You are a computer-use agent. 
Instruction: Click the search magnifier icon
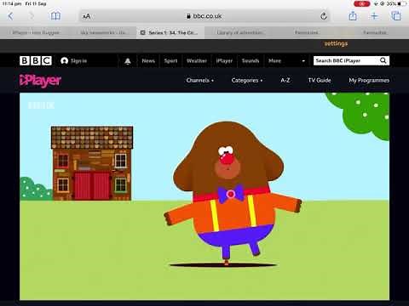tap(383, 60)
